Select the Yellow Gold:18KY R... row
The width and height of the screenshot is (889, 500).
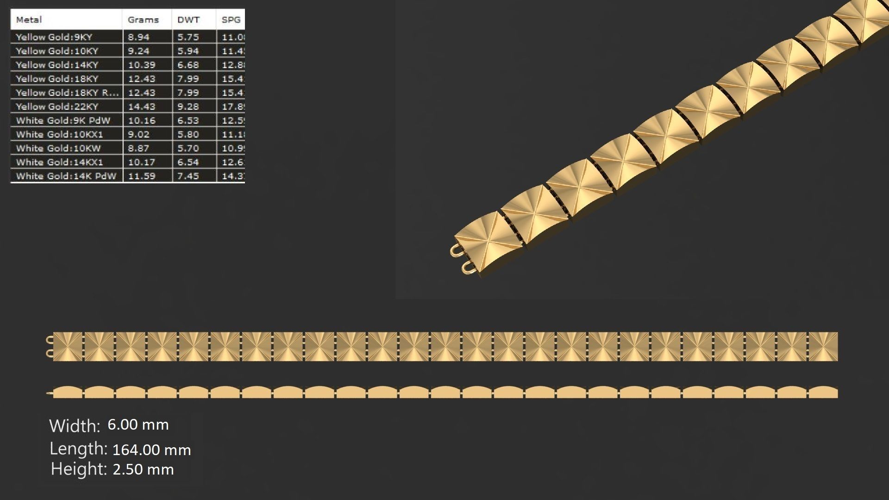click(128, 93)
